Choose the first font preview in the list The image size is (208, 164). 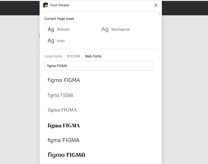point(64,80)
